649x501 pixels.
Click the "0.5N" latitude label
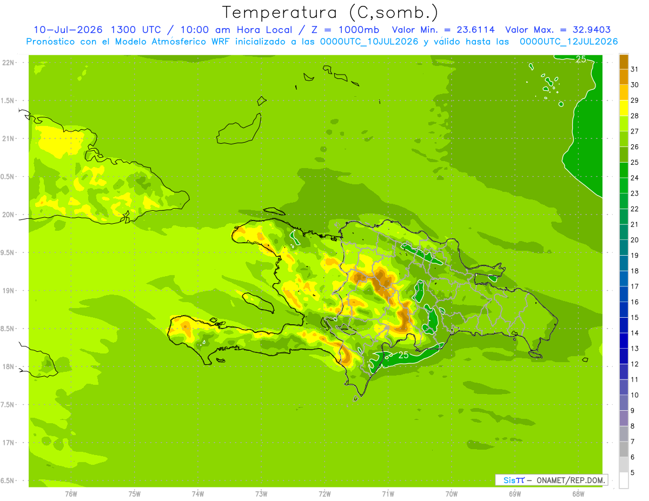[8, 177]
